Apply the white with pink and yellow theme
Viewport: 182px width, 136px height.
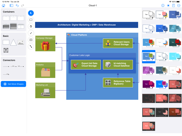162,15
